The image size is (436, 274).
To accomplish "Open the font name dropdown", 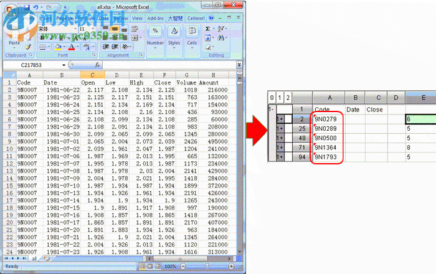I will coord(75,29).
